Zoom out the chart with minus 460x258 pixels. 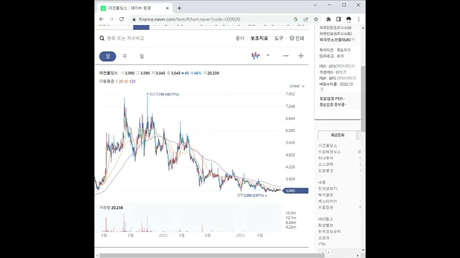[x=286, y=56]
